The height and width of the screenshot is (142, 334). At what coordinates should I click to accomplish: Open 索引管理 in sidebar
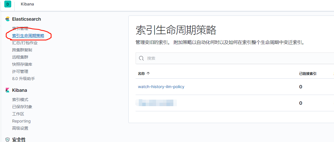[20, 28]
